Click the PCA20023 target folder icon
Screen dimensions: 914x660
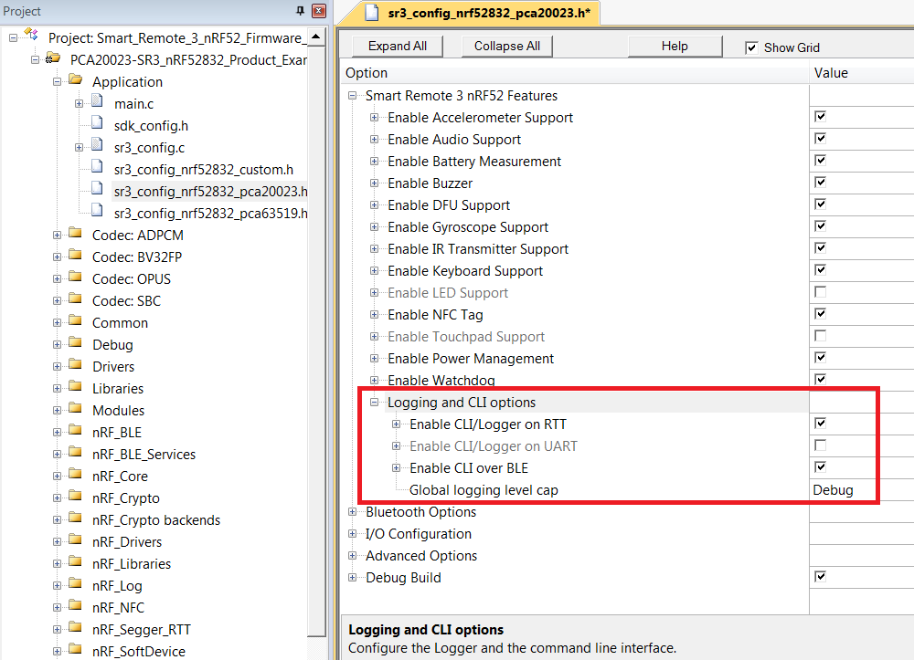[x=53, y=58]
